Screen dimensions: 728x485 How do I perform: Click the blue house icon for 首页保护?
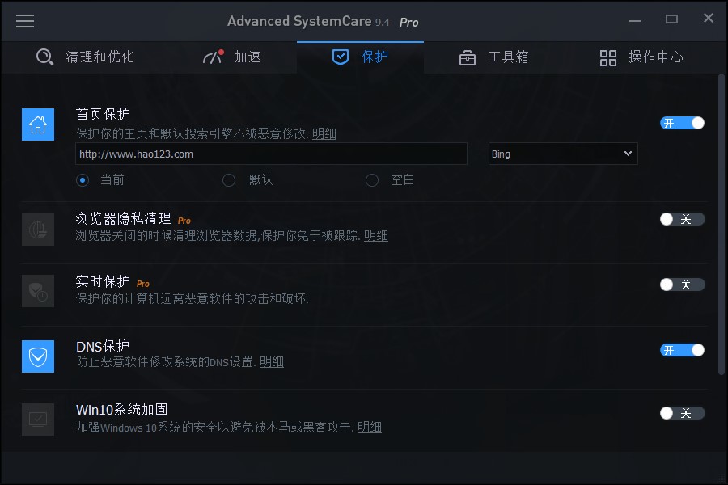coord(38,124)
